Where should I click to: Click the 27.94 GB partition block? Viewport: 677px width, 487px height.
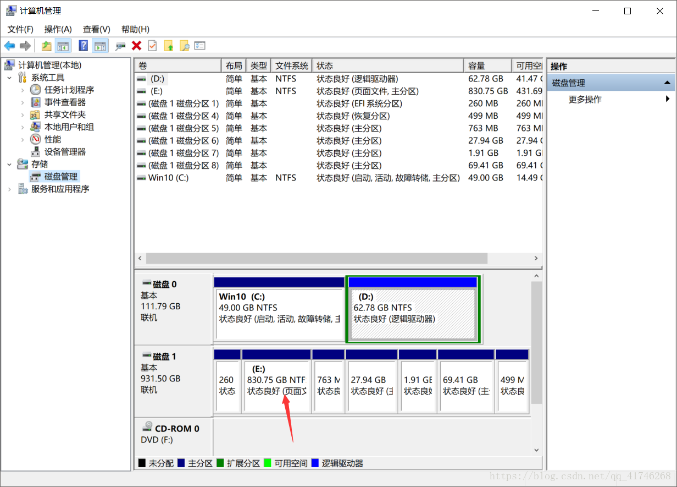click(x=371, y=381)
